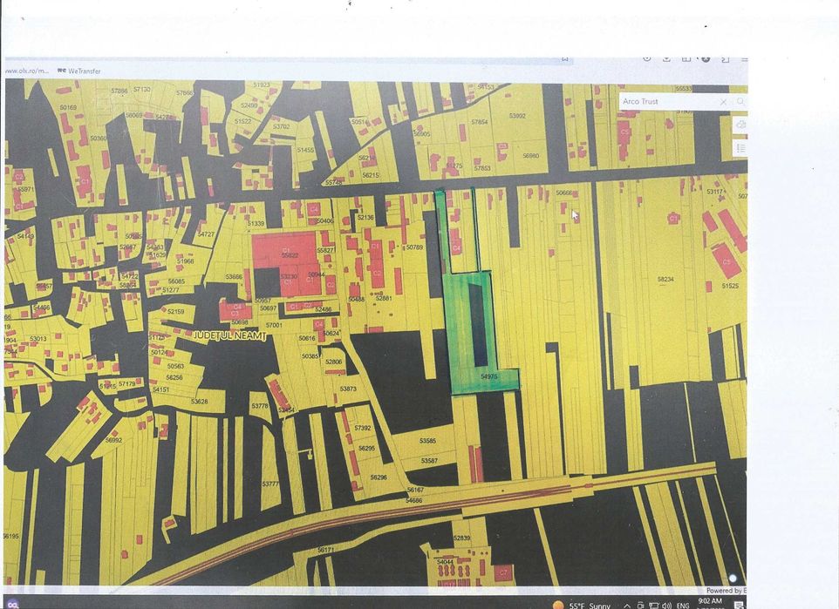Click the JUDEȚUL NEAMȚ map label
Image resolution: width=839 pixels, height=609 pixels.
(229, 335)
